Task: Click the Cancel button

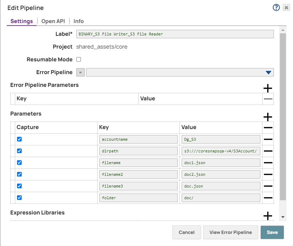Action: click(187, 232)
